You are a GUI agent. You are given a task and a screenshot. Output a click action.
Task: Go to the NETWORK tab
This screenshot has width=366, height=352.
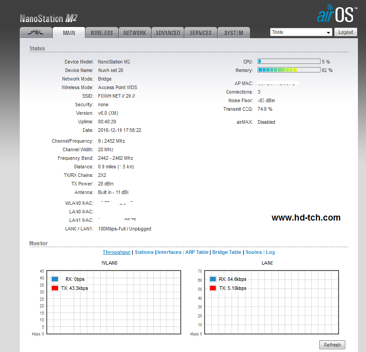click(135, 33)
